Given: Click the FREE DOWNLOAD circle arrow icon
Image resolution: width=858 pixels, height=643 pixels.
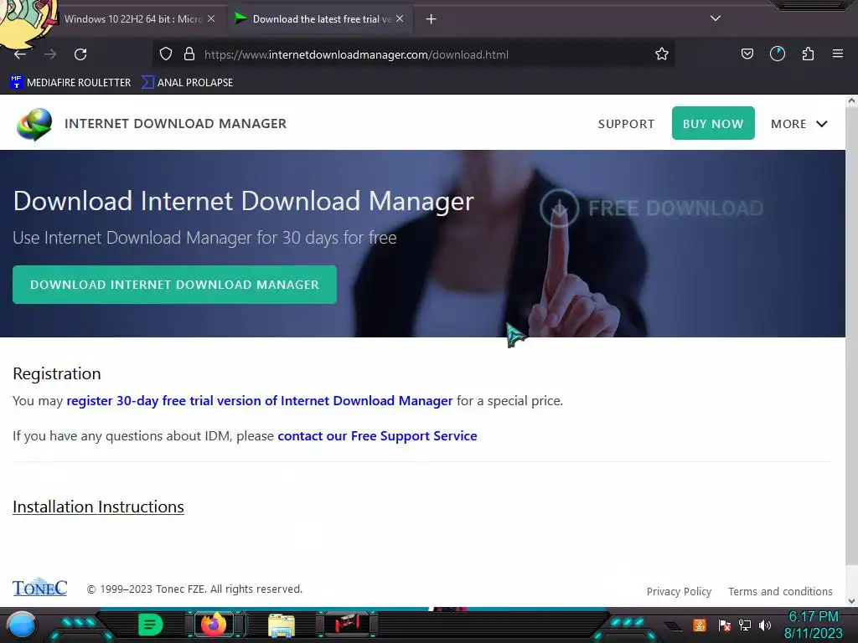Looking at the screenshot, I should pos(559,208).
